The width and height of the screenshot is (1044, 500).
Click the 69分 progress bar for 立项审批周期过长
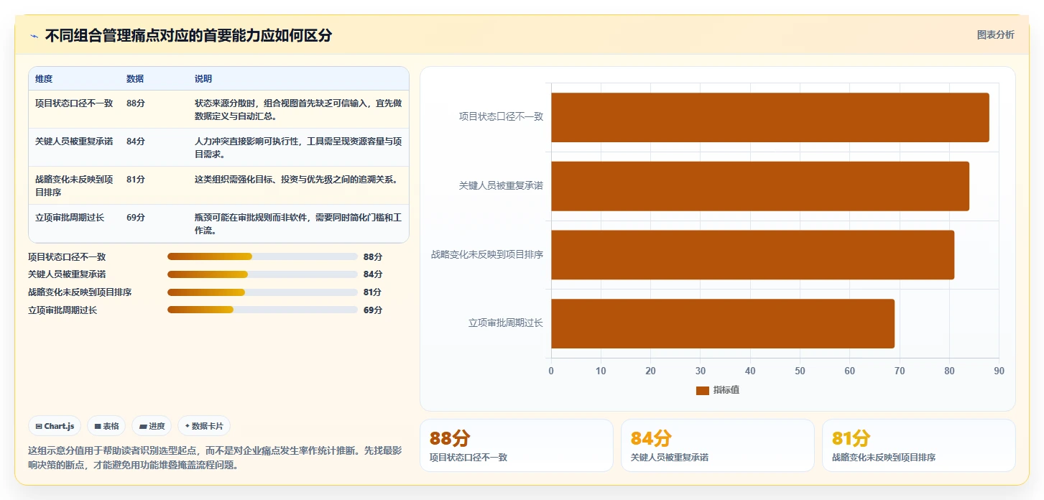pyautogui.click(x=262, y=310)
